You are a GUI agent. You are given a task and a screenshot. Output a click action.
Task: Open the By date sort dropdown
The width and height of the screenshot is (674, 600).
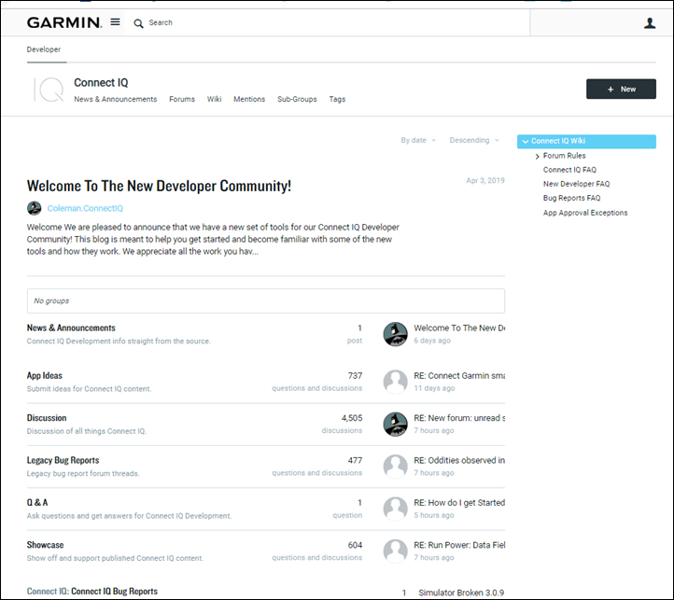pyautogui.click(x=418, y=140)
